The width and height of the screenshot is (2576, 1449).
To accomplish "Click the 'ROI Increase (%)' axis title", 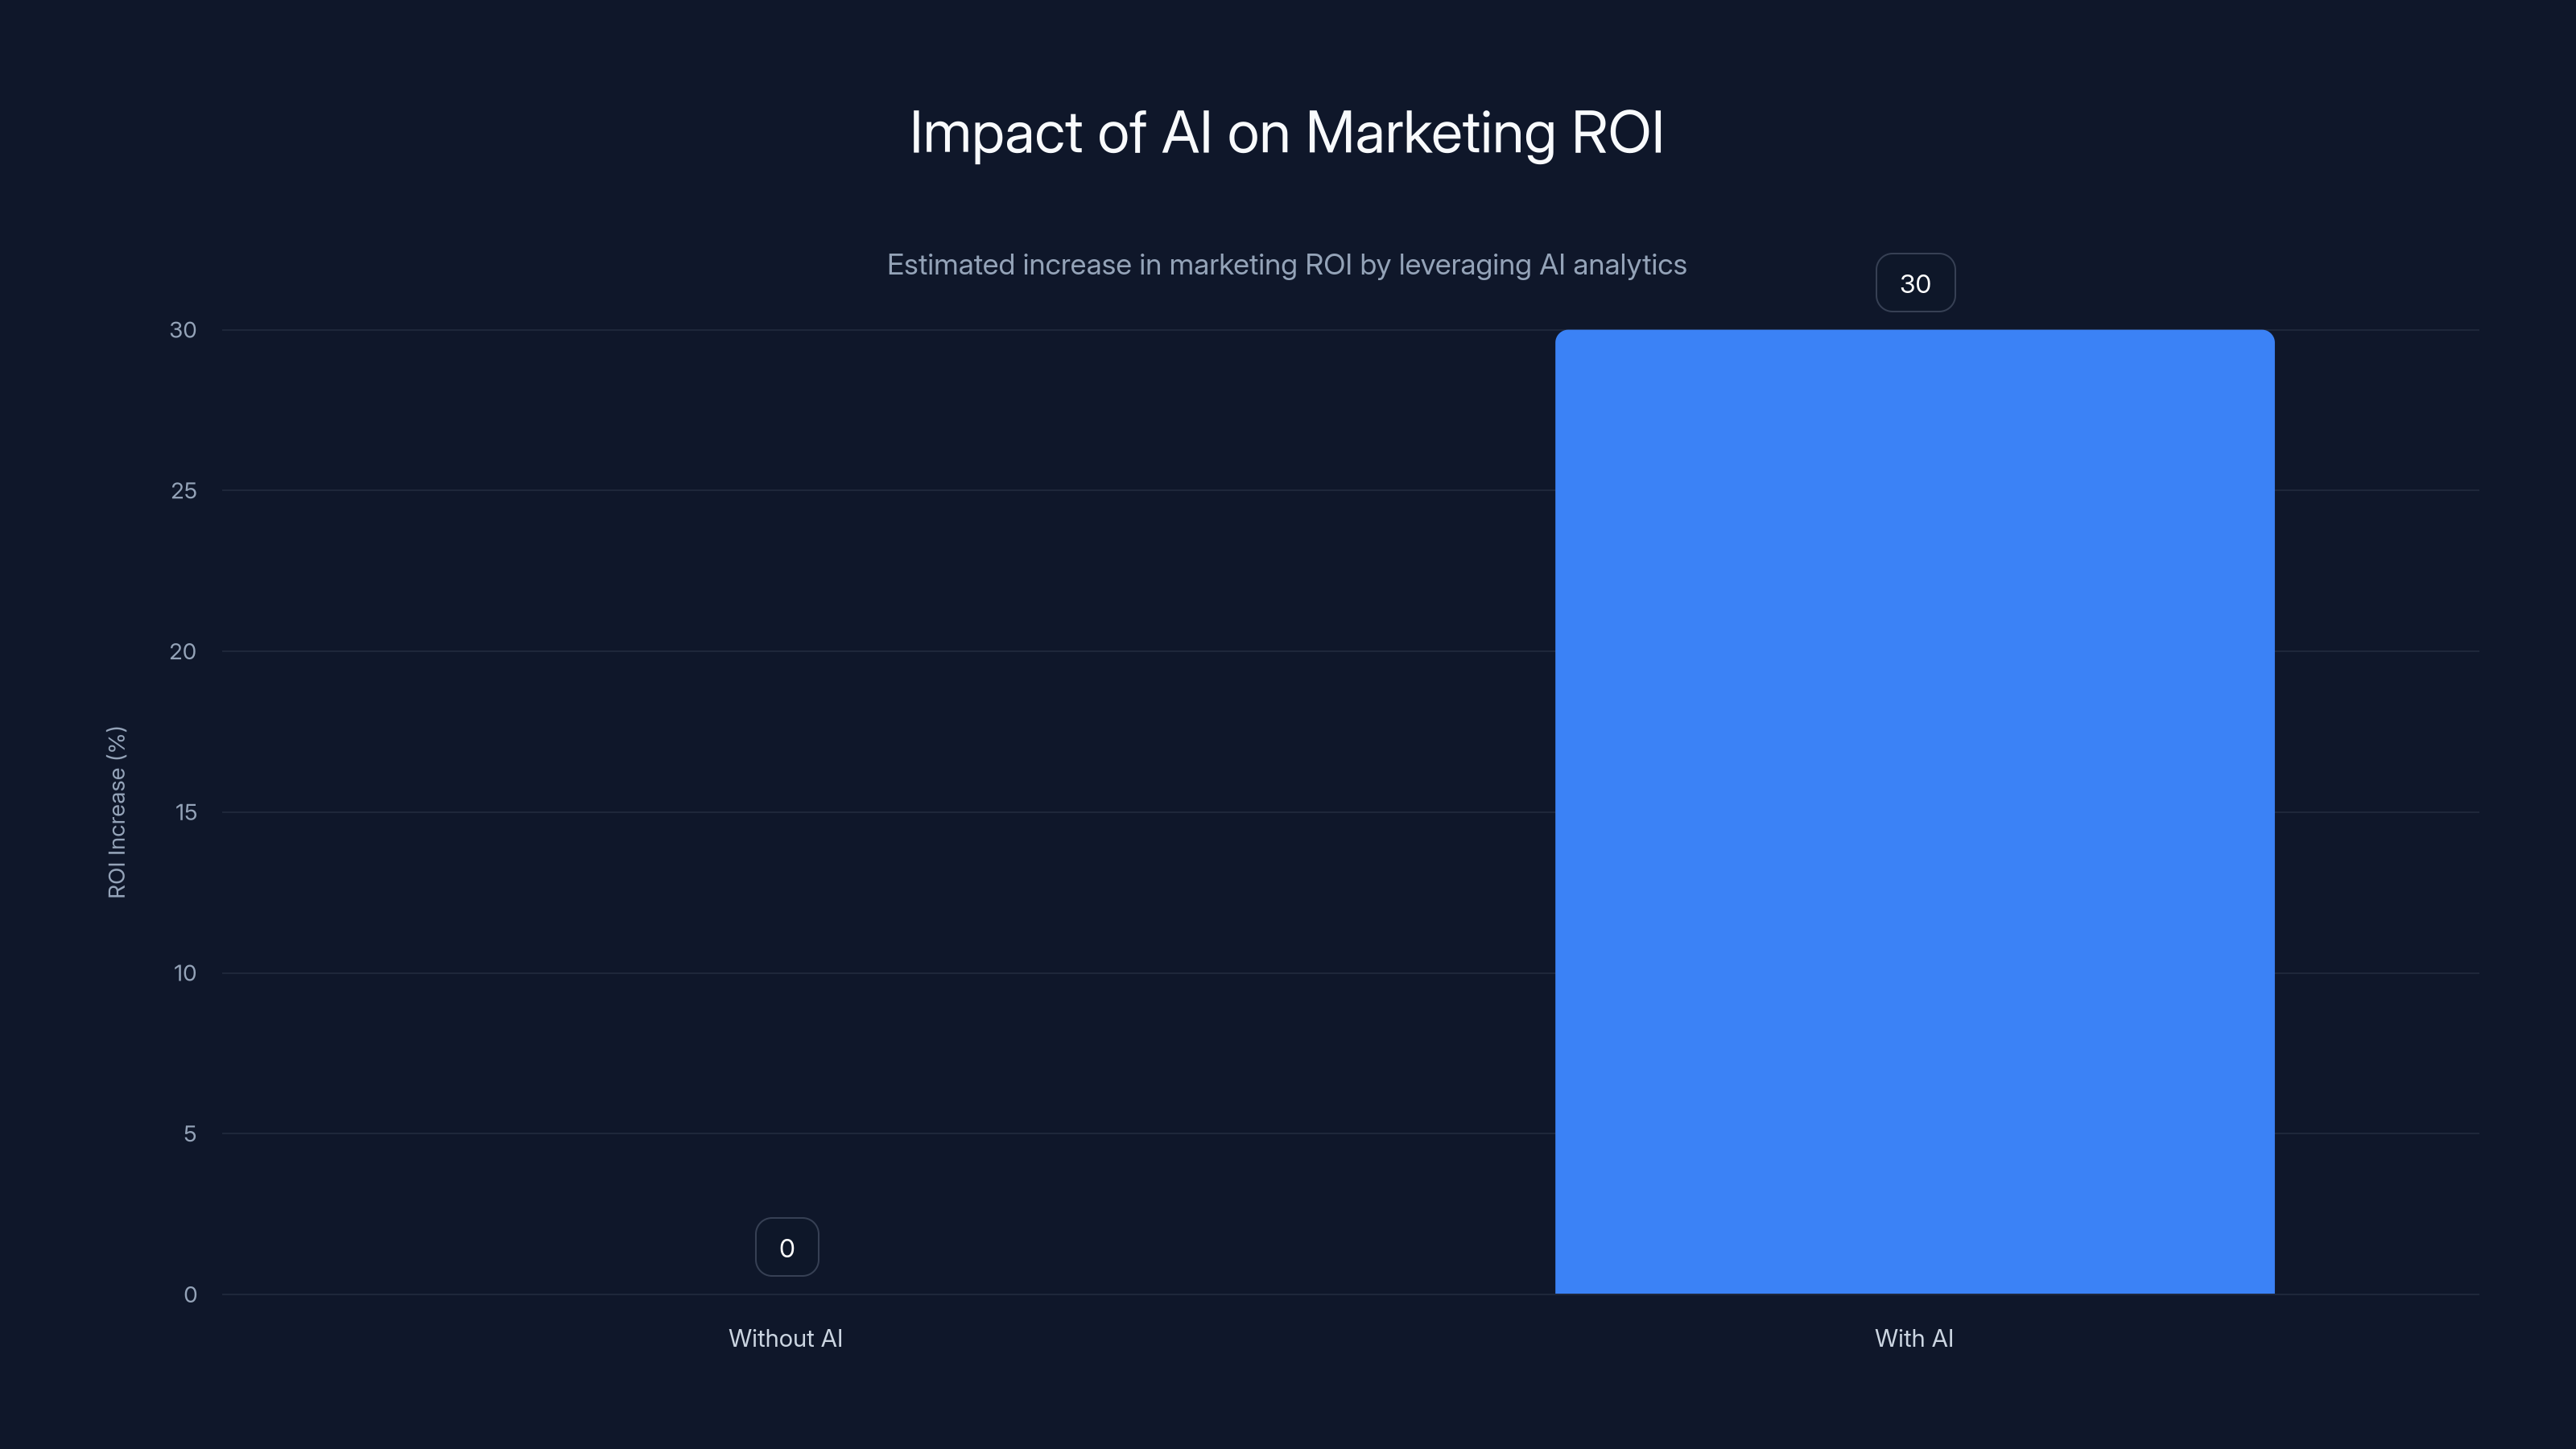I will (x=117, y=812).
